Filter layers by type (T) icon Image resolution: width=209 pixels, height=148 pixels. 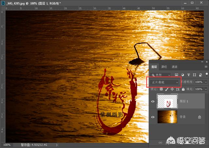(x=188, y=75)
